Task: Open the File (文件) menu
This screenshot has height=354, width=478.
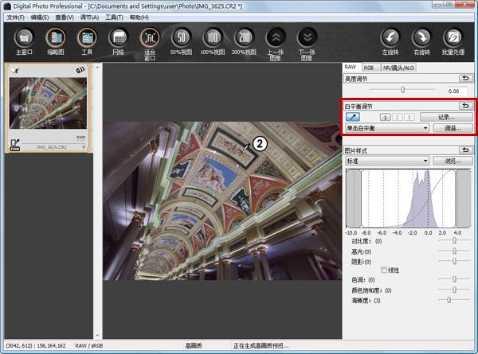Action: 16,18
